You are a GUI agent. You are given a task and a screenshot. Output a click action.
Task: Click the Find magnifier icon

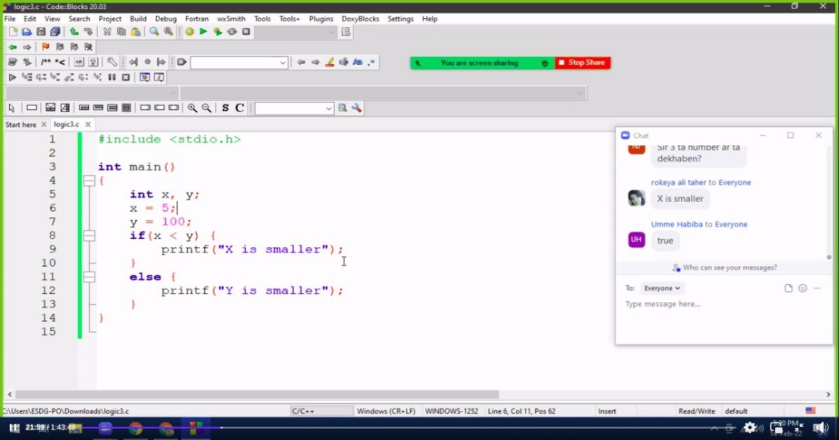(x=155, y=31)
